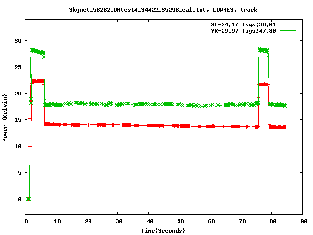The image size is (313, 235).
Task: Click x-axis tick label 40
Action: (x=150, y=221)
